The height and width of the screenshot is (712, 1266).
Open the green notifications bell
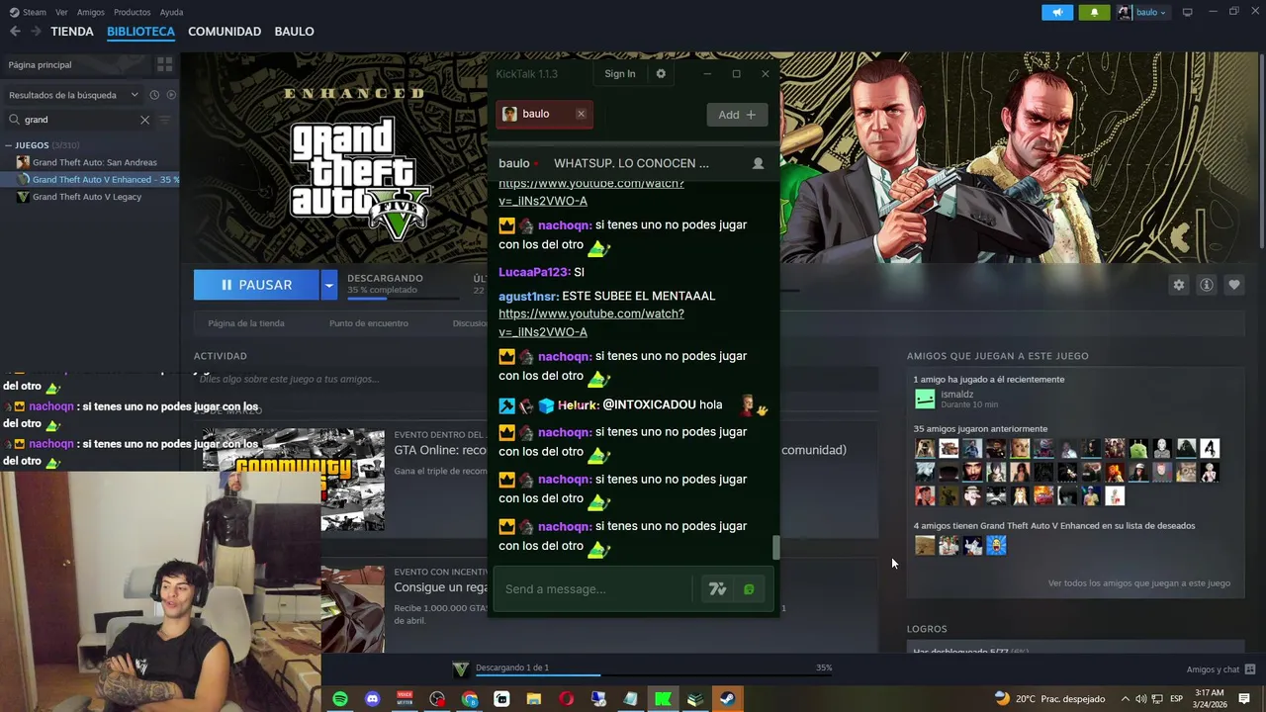pos(1094,13)
